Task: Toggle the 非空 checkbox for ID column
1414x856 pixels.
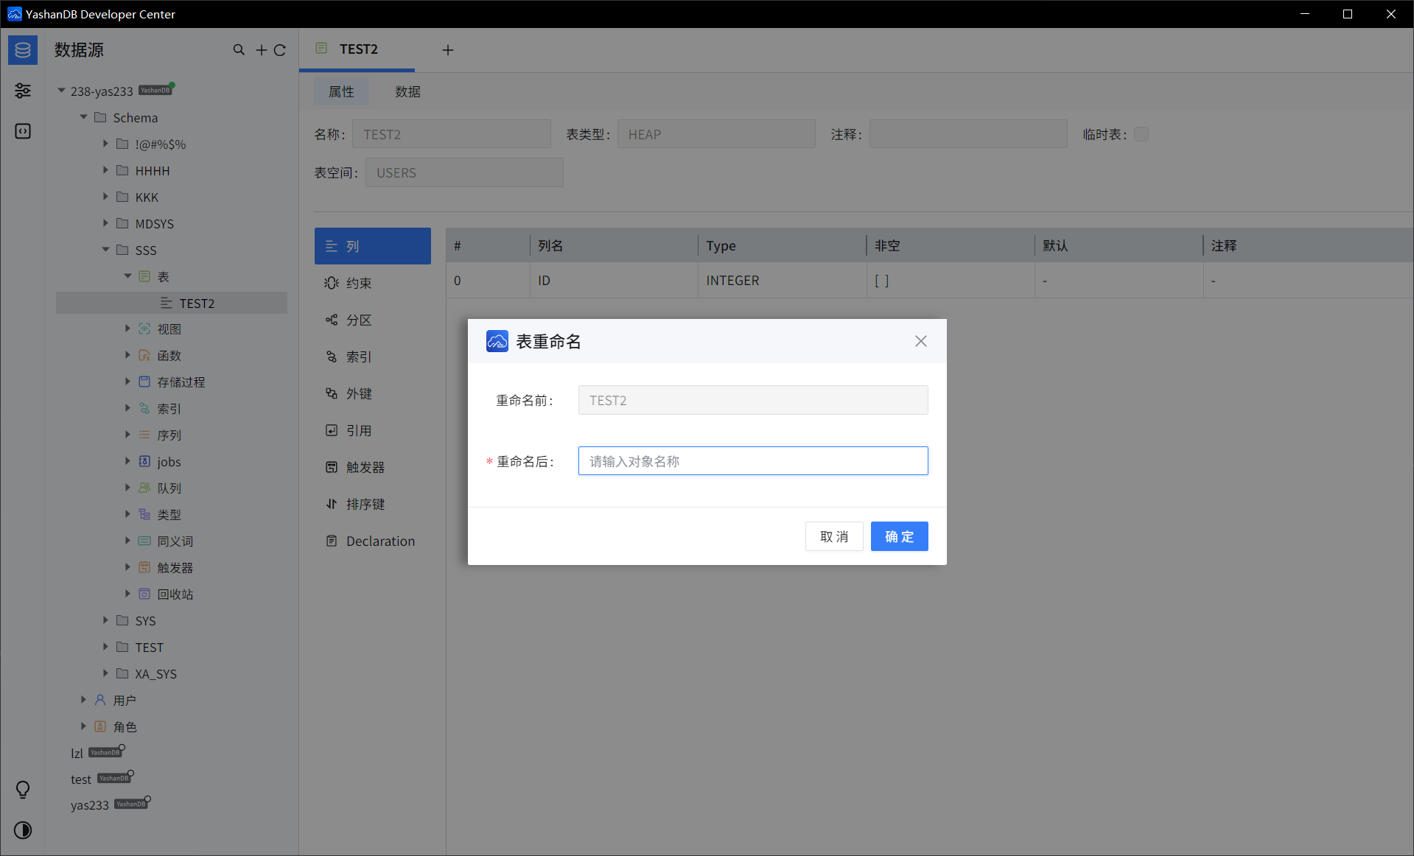Action: click(x=882, y=281)
